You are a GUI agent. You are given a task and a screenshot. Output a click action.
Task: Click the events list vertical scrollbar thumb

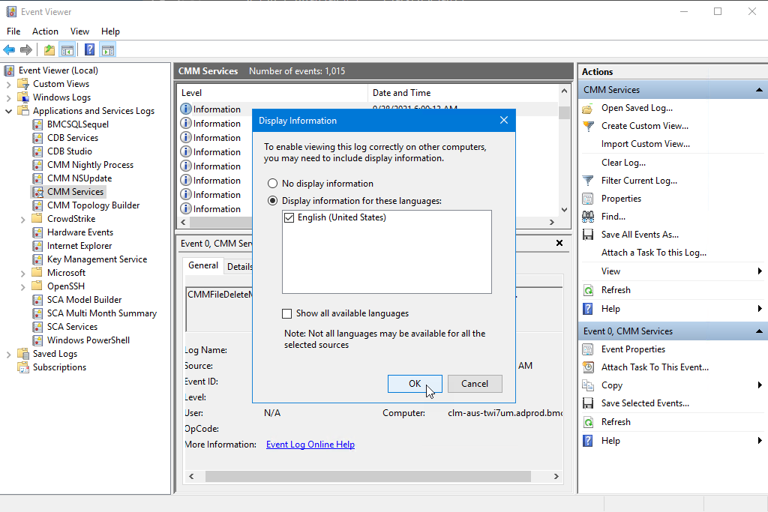pos(564,112)
